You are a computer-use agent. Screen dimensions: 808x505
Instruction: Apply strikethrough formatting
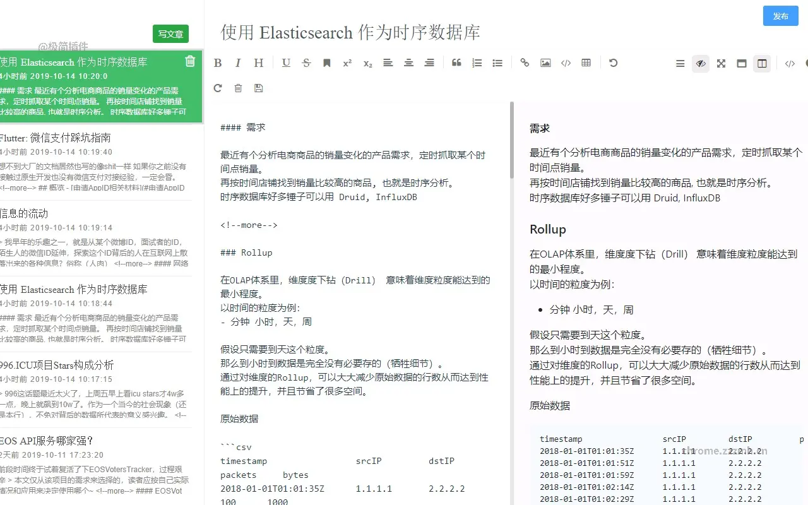[306, 62]
